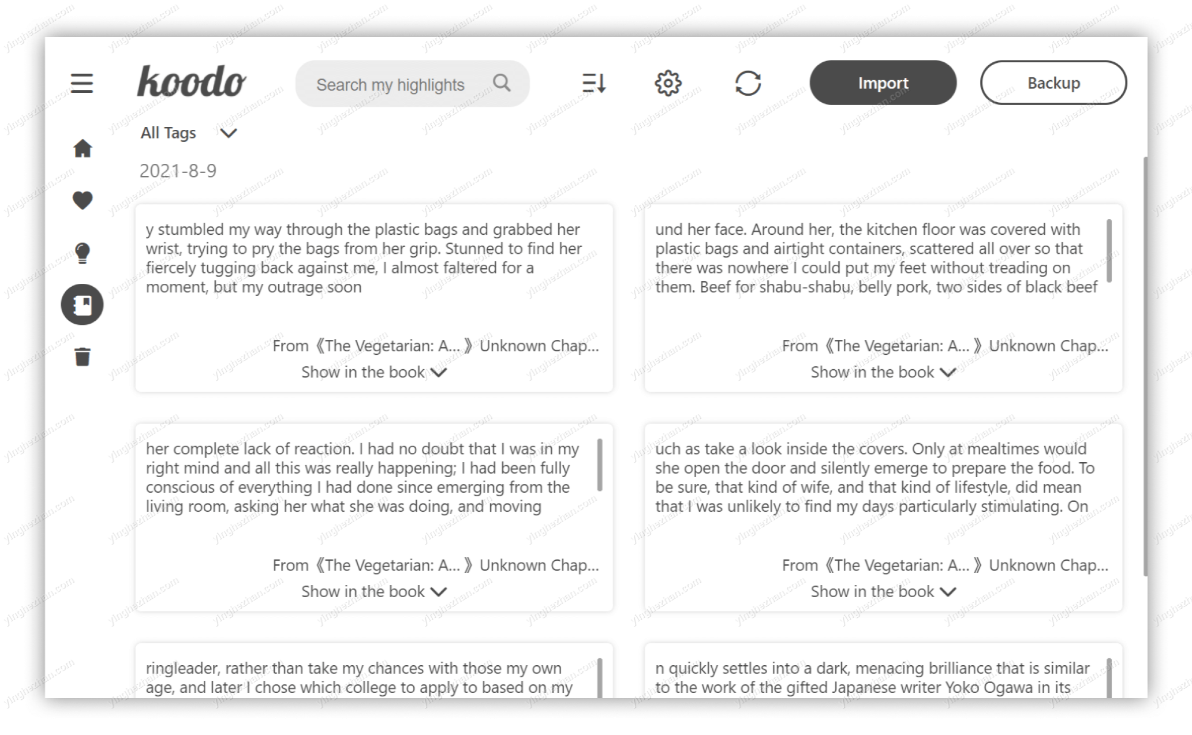Click the Import button

click(x=884, y=82)
